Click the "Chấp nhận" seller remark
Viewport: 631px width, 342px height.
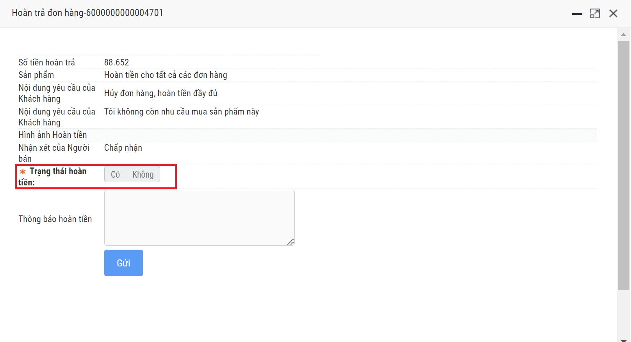(x=123, y=148)
